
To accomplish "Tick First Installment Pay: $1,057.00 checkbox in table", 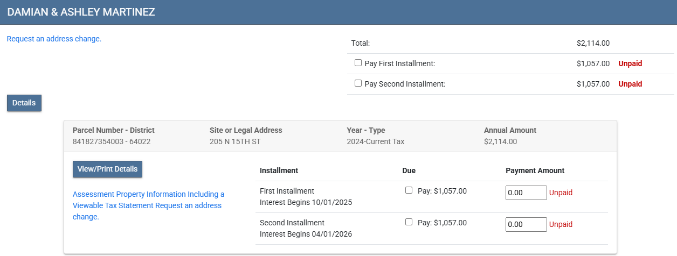I will coord(409,190).
